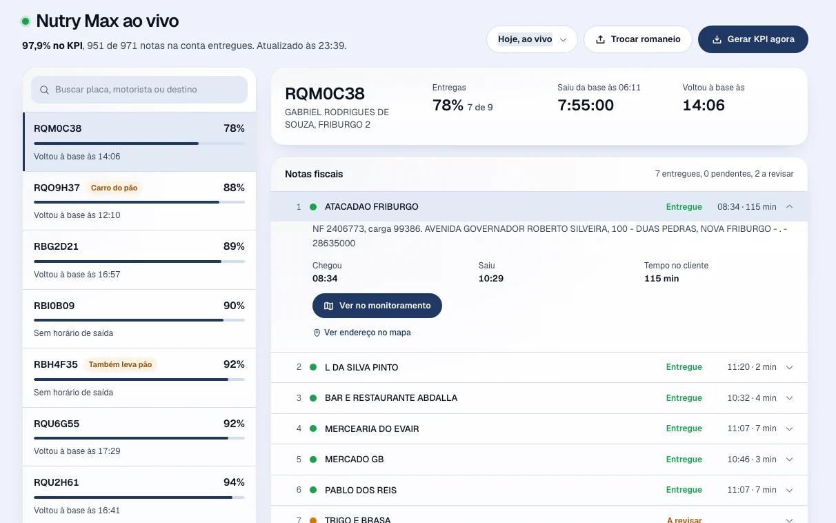
Task: Click the green live indicator beside Nutry Max
Action: click(26, 21)
